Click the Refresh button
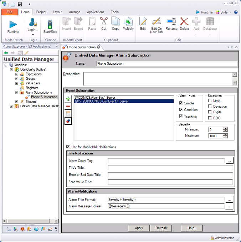 (161, 228)
